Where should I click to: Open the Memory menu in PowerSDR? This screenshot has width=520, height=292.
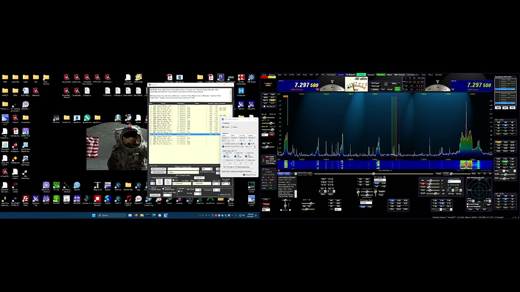point(272,75)
